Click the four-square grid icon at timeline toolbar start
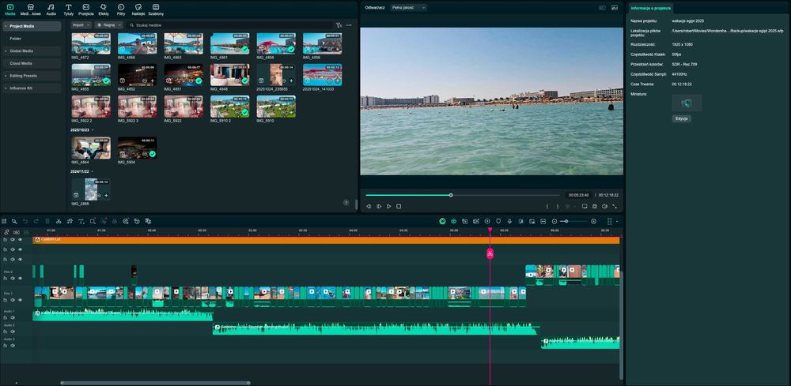The image size is (791, 386). point(4,221)
